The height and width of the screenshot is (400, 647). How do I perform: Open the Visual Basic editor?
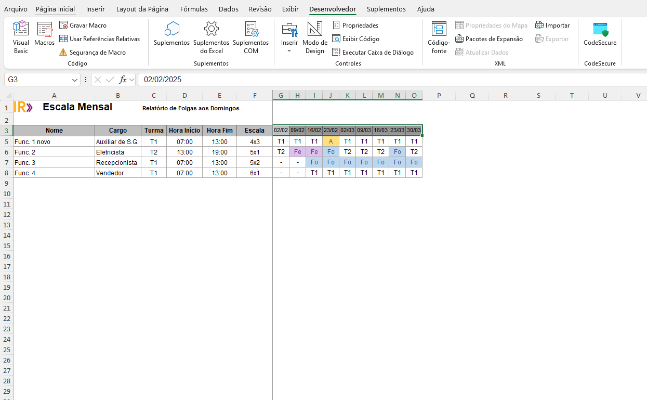tap(21, 37)
